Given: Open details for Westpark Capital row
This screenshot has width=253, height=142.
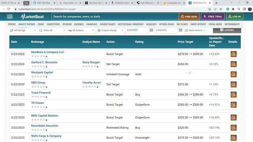Looking at the screenshot, I should coord(234,75).
